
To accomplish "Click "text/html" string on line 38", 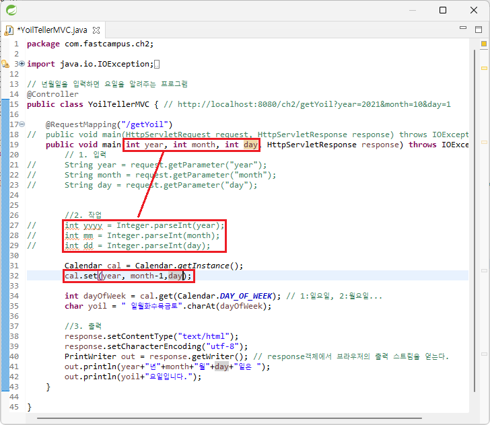I will [203, 336].
